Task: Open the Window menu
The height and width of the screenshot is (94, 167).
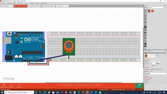Action: click(32, 3)
